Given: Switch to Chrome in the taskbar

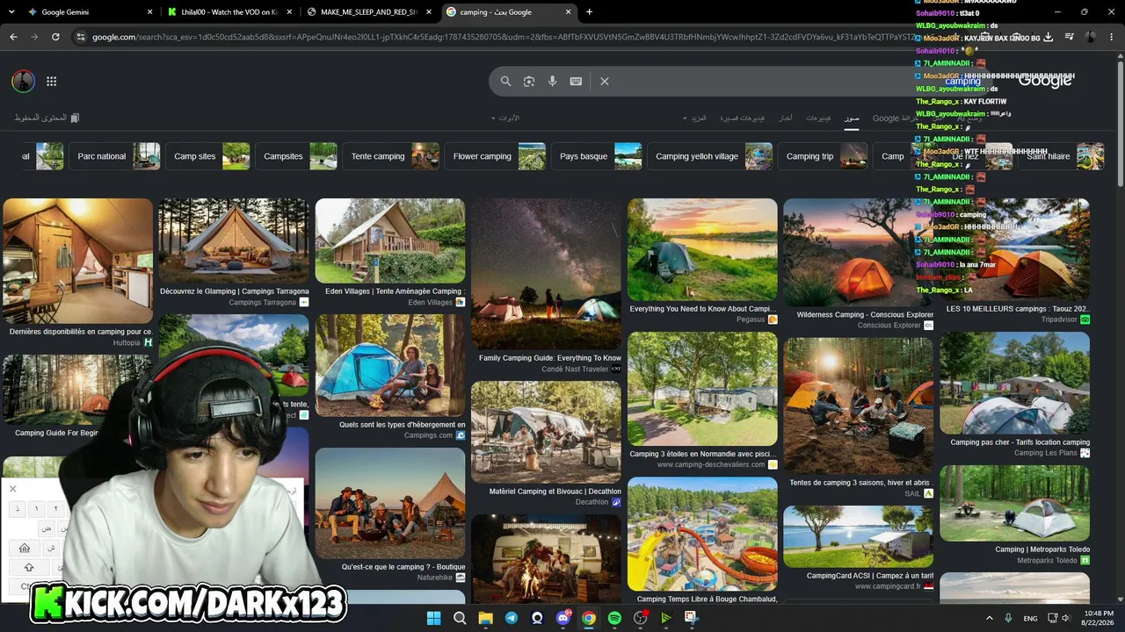Looking at the screenshot, I should (x=589, y=618).
